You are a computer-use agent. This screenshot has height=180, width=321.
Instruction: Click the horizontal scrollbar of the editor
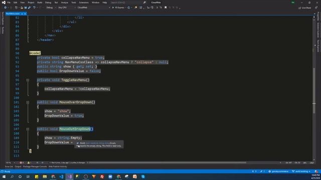coord(168,162)
